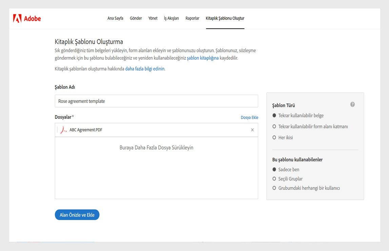Go to the Gönder tab
Screen dimensions: 389x251
[136, 18]
